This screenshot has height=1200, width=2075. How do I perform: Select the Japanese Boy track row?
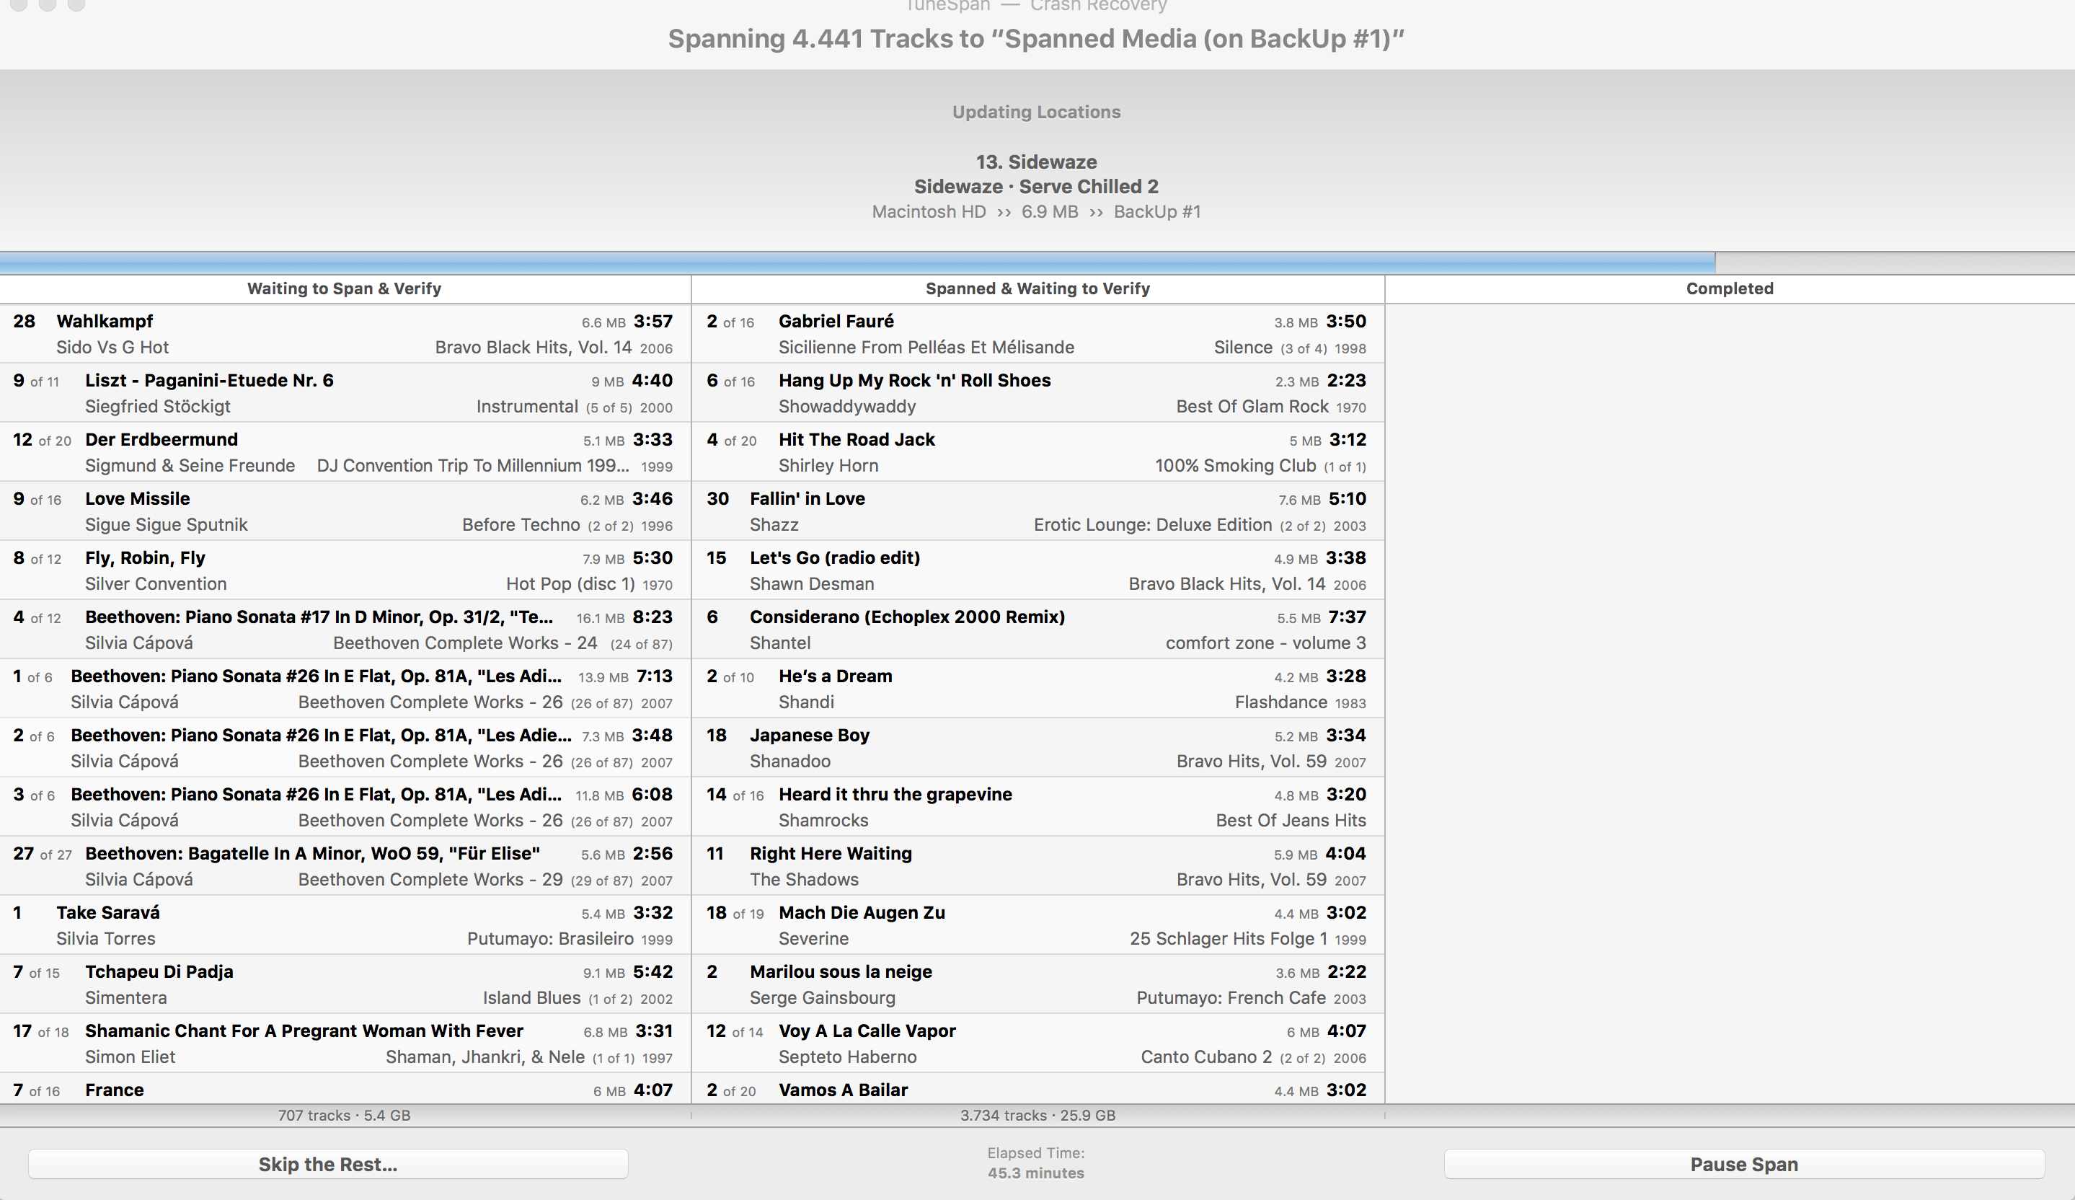(1037, 747)
